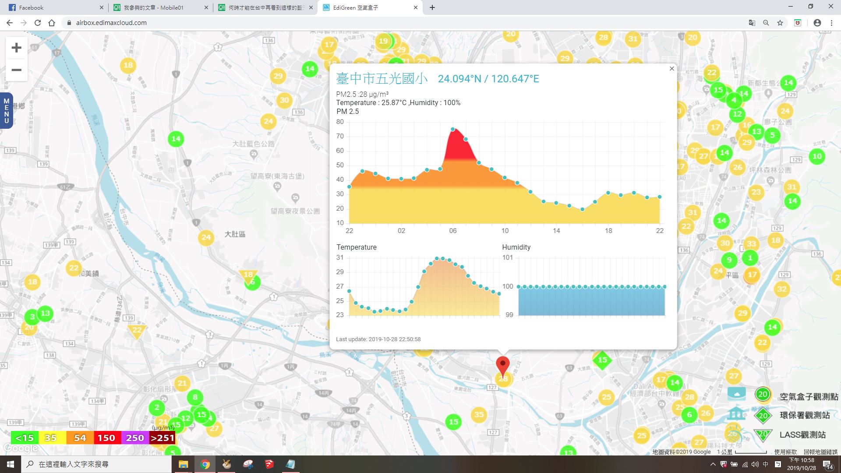Select the yellow LASS triangle marker 22
This screenshot has width=841, height=473.
pyautogui.click(x=137, y=332)
